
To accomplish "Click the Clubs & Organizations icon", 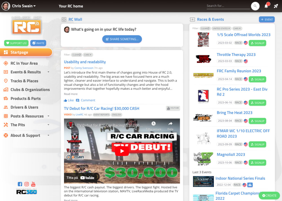I will (x=6, y=90).
